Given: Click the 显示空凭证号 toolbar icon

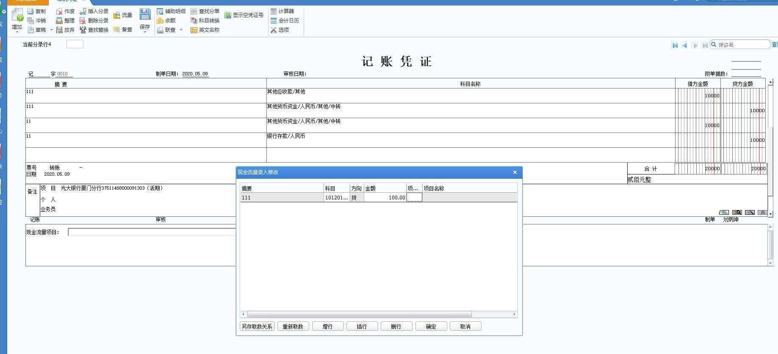Looking at the screenshot, I should [228, 15].
